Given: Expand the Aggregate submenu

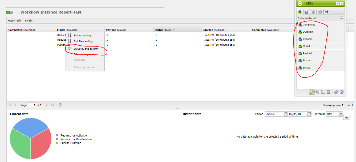Looking at the screenshot, I should pos(79,60).
